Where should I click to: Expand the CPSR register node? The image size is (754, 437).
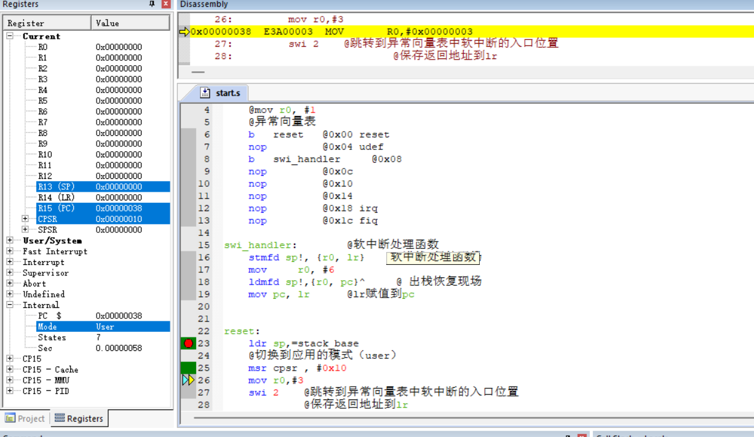pos(25,219)
